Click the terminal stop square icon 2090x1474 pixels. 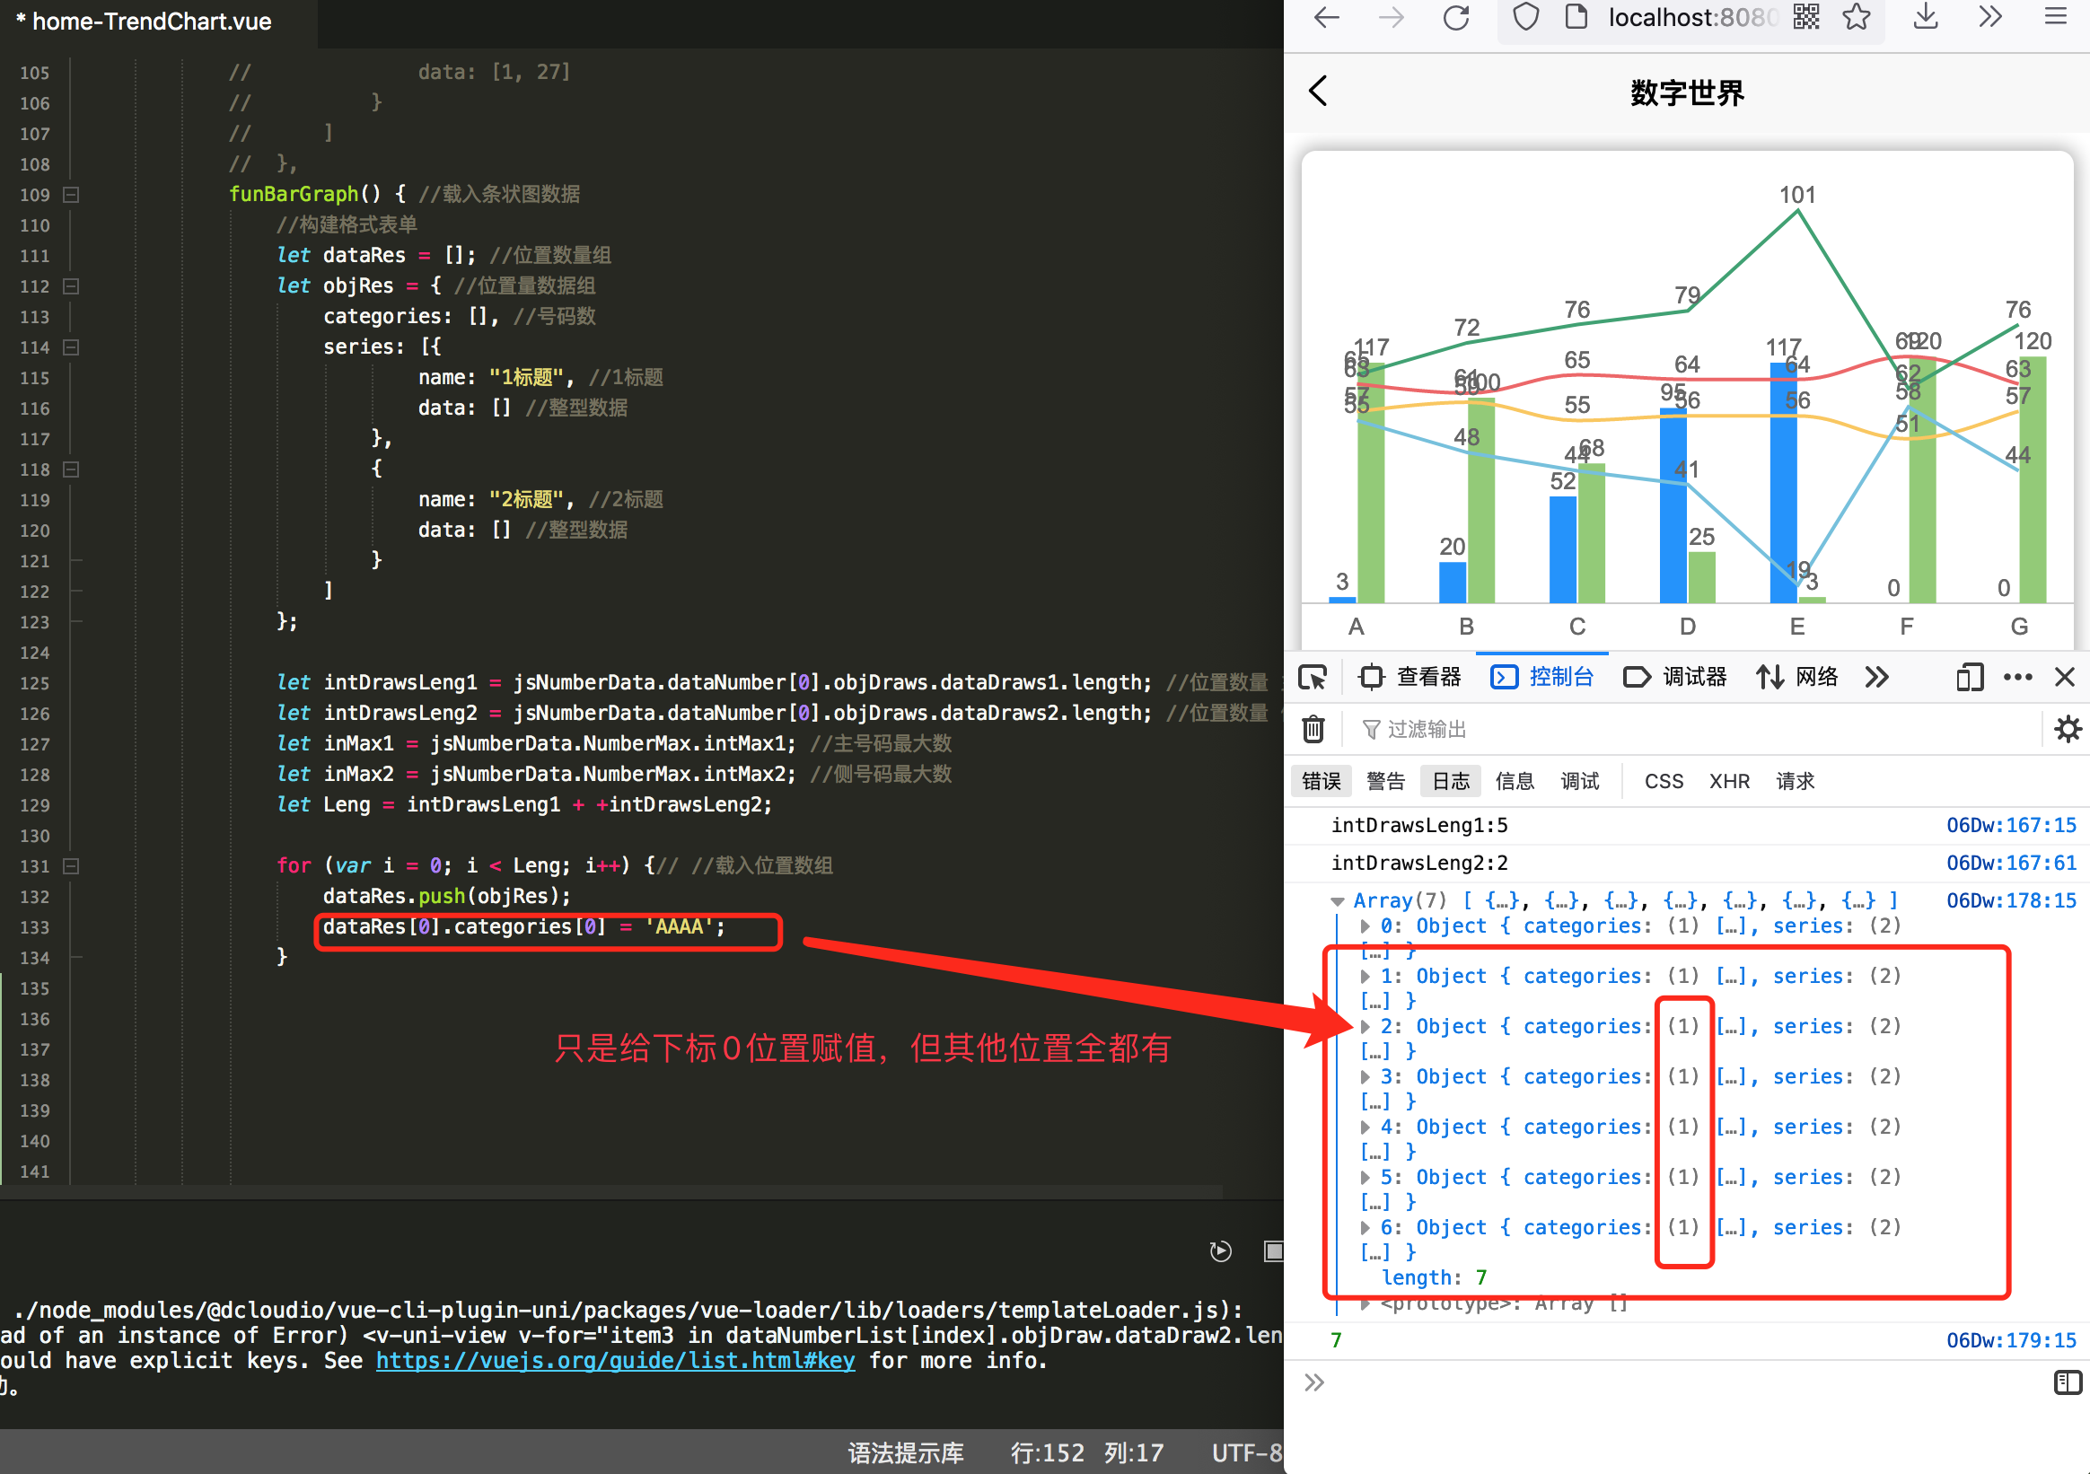click(1273, 1252)
